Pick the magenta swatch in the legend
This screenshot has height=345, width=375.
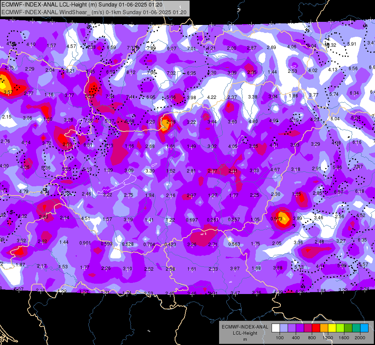click(x=308, y=328)
